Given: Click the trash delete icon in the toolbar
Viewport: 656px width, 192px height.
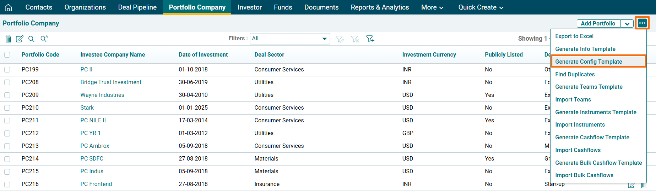Looking at the screenshot, I should coord(8,39).
